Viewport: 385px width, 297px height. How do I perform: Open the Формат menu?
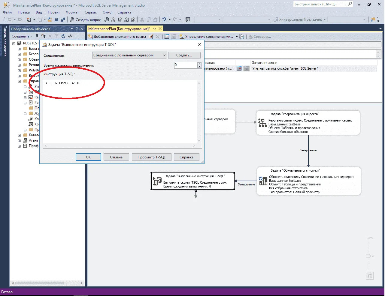(72, 12)
